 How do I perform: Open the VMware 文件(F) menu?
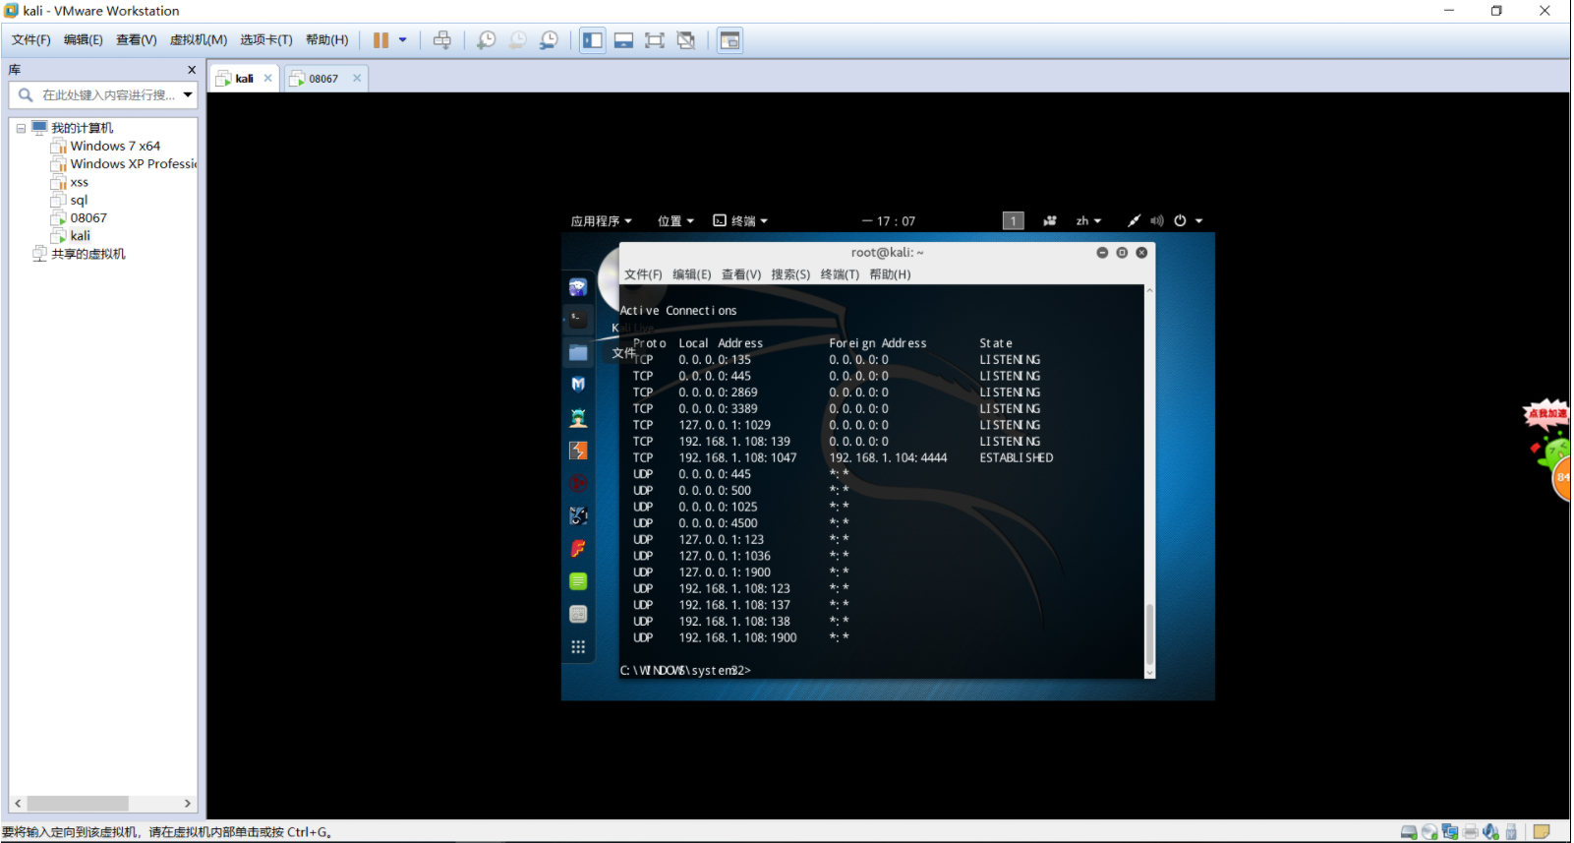tap(31, 40)
